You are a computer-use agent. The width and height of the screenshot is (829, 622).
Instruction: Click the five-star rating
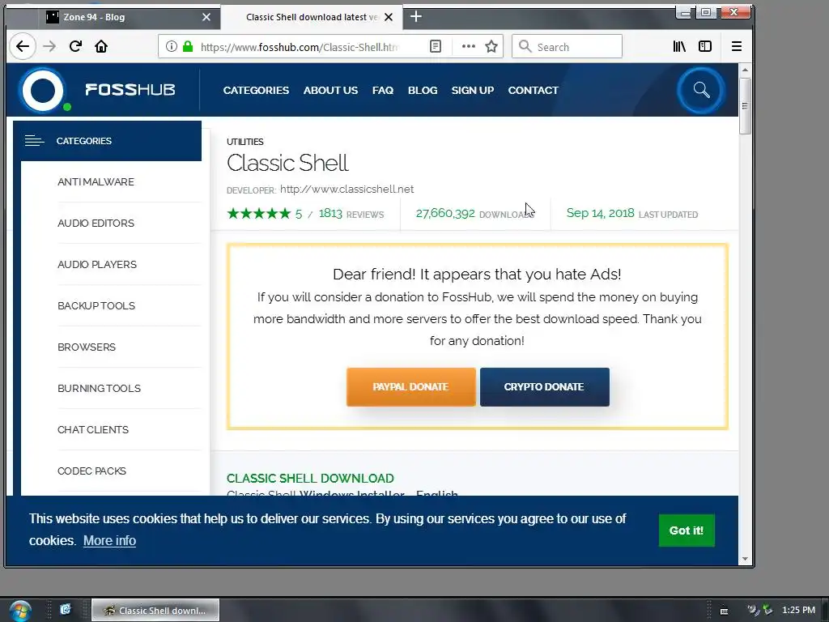pos(258,214)
